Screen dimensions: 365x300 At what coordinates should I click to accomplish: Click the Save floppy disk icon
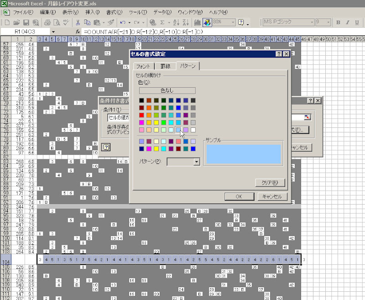click(26, 22)
